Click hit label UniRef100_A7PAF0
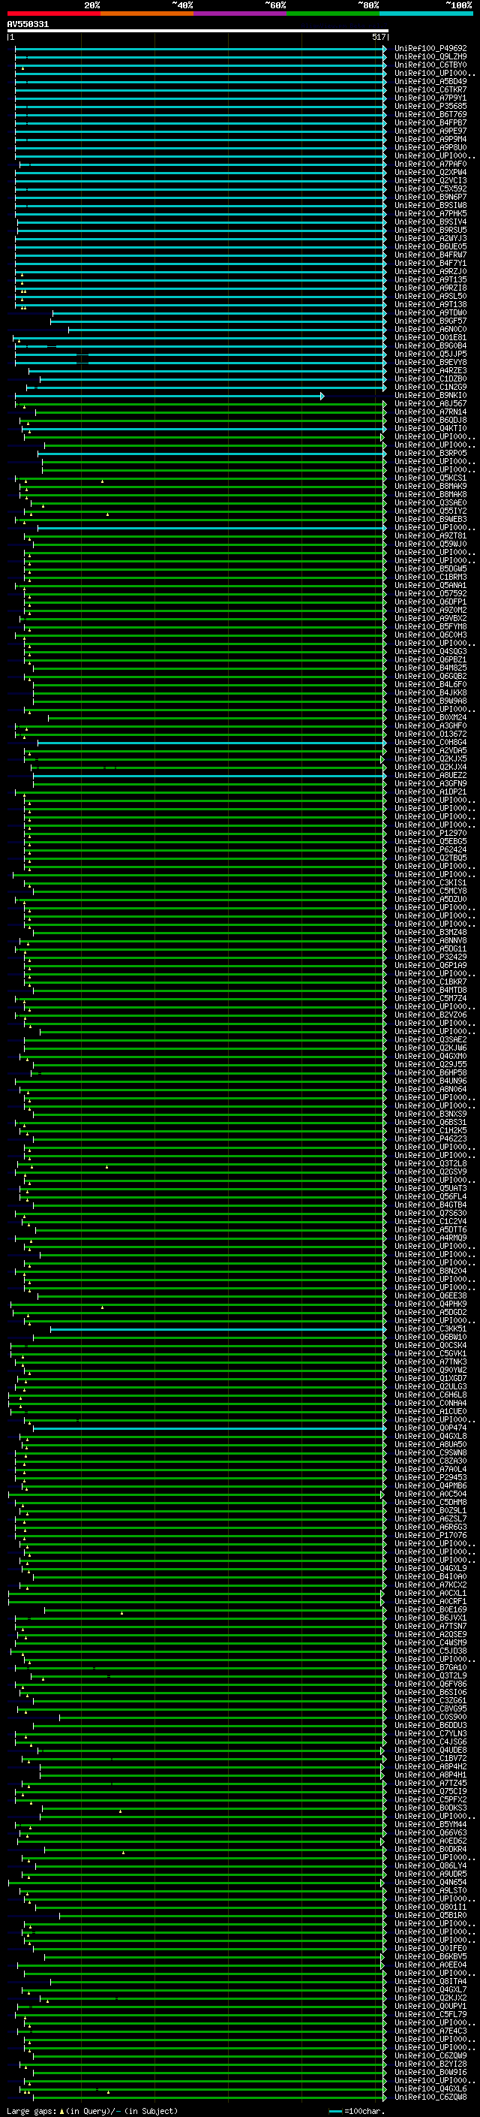 [x=430, y=164]
